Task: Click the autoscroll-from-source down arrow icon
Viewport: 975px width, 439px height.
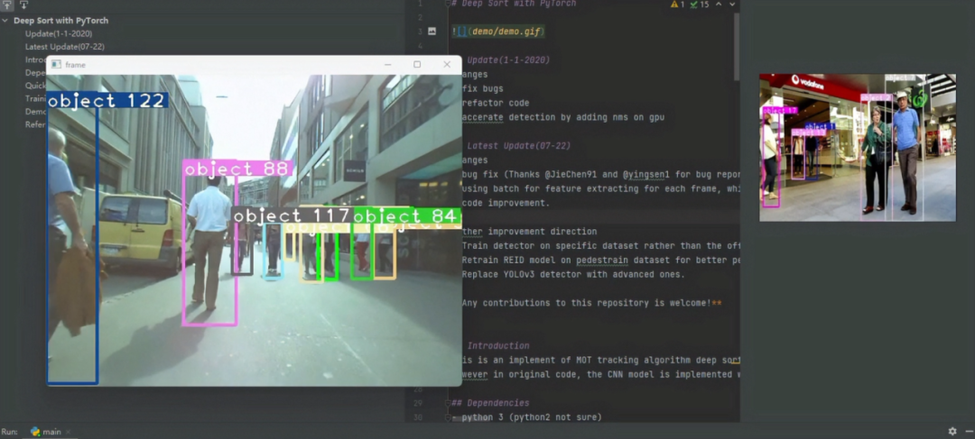Action: pos(23,5)
